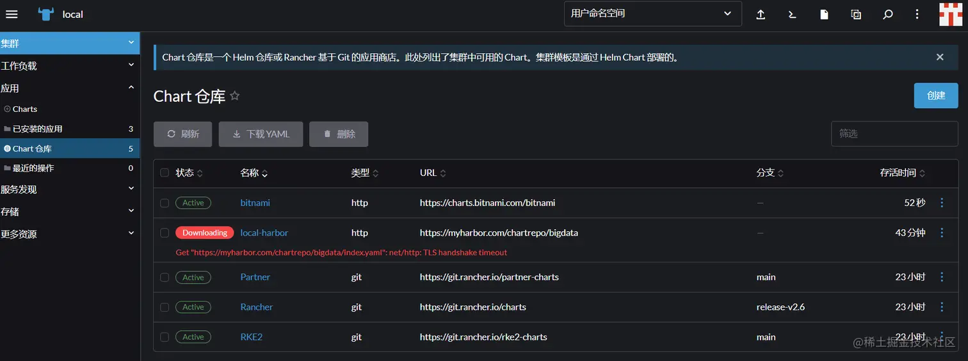
Task: Expand the 工作负载 sidebar section
Action: (70, 65)
